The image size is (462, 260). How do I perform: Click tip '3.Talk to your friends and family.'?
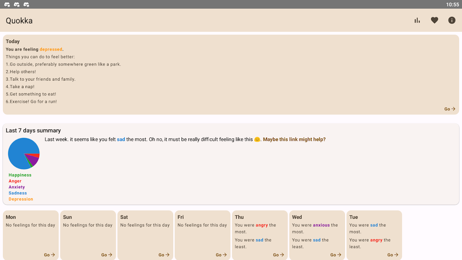pos(41,79)
